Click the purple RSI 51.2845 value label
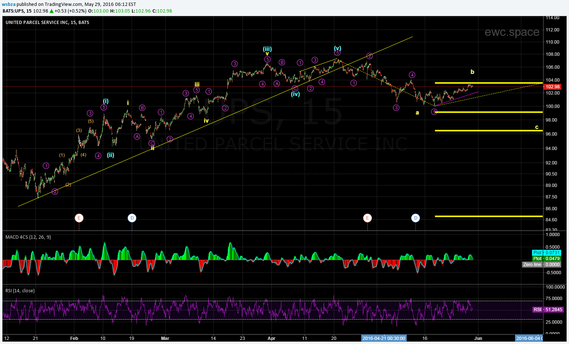Viewport: 569px width, 344px height. pos(548,310)
